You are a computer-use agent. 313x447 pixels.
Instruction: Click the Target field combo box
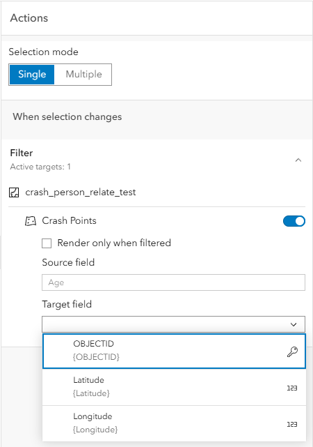pos(173,324)
